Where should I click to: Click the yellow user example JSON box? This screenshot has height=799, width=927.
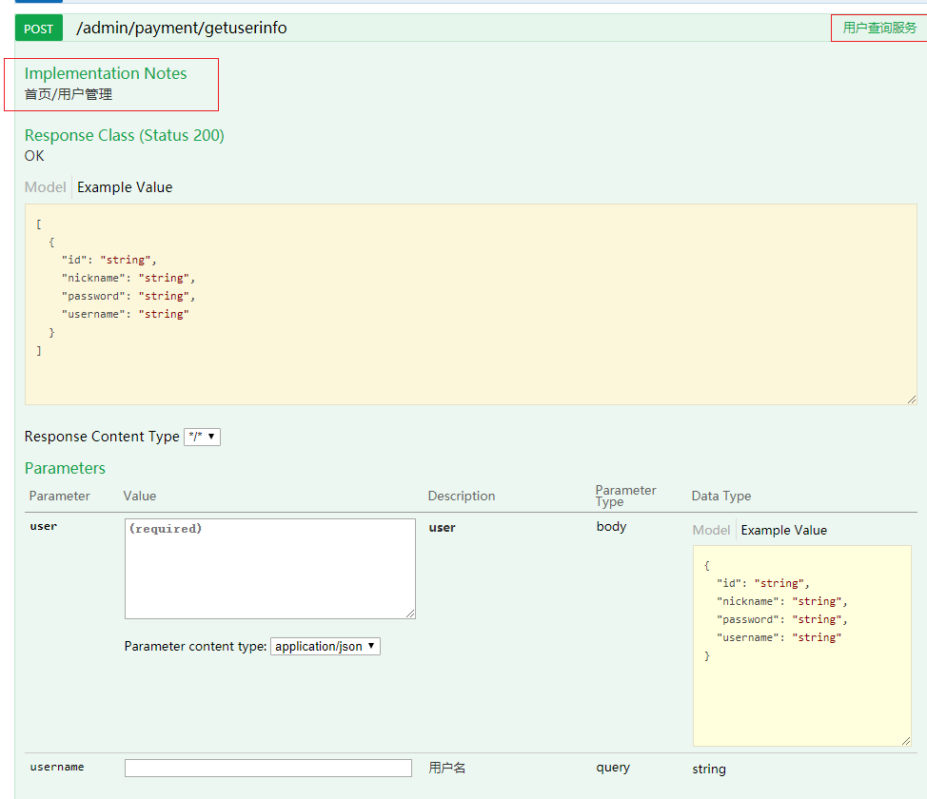[x=802, y=645]
